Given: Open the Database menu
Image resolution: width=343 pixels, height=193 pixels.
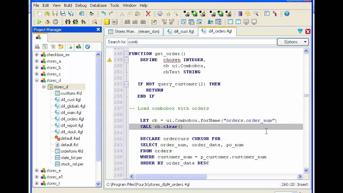Looking at the screenshot, I should point(98,5).
